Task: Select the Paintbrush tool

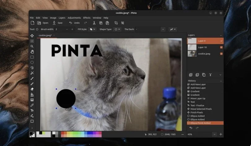Action: point(32,78)
